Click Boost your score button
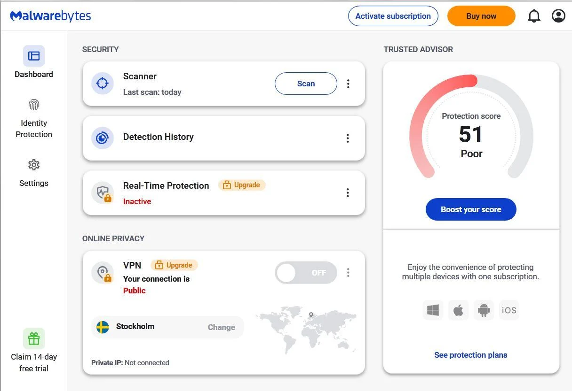The width and height of the screenshot is (572, 391). point(471,209)
